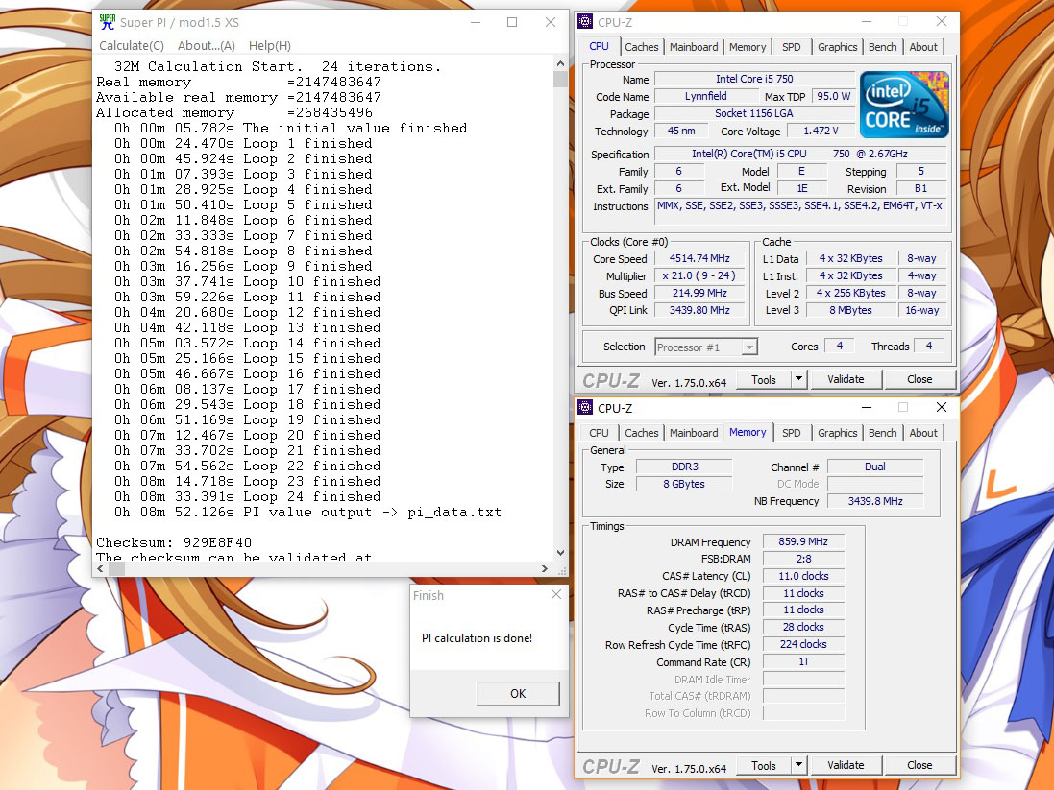Switch to Memory tab in upper CPU-Z

[748, 47]
